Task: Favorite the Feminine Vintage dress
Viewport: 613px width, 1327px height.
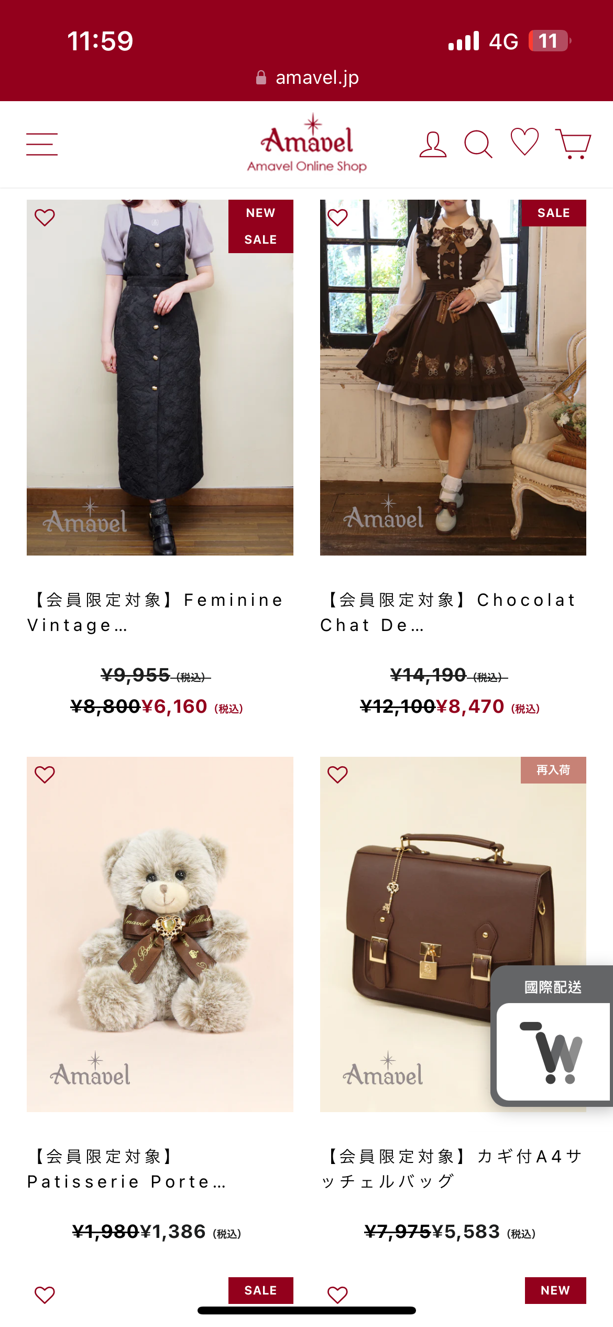Action: 45,217
